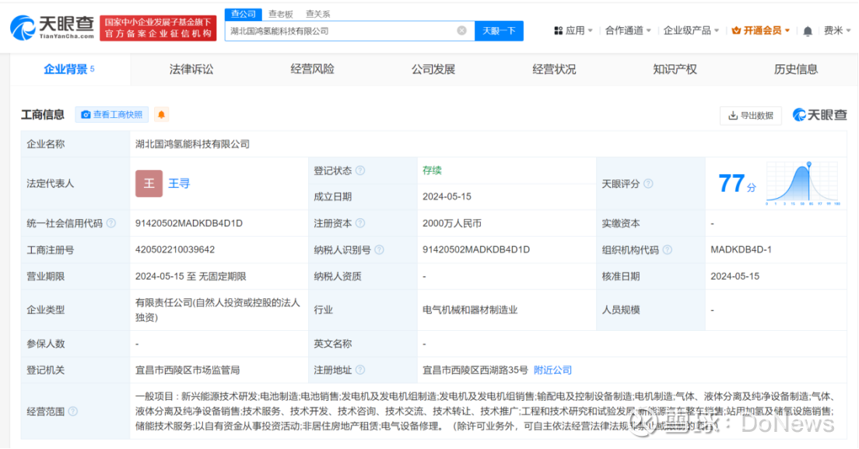Open the 应用 dropdown menu

tap(573, 30)
